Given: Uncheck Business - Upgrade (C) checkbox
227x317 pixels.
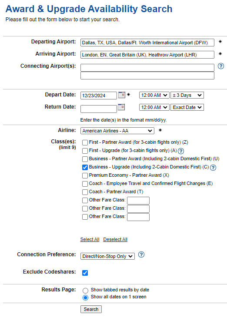Looking at the screenshot, I should [x=85, y=167].
